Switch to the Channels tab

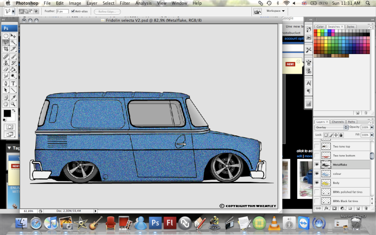(337, 122)
